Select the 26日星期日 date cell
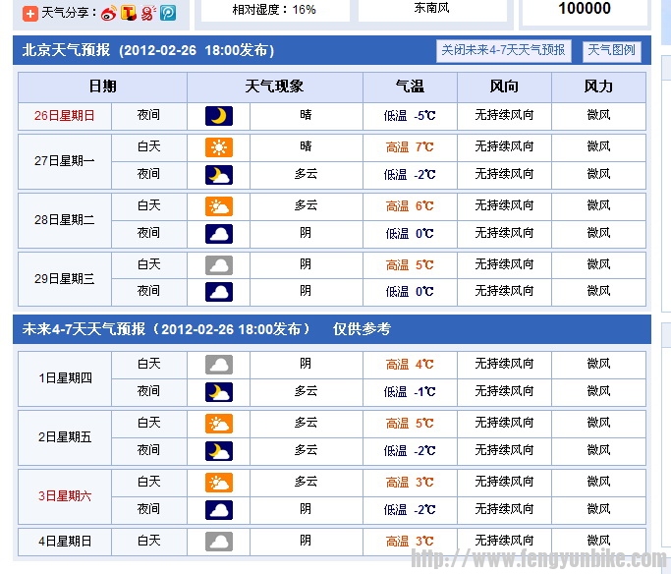The image size is (671, 574). tap(65, 116)
